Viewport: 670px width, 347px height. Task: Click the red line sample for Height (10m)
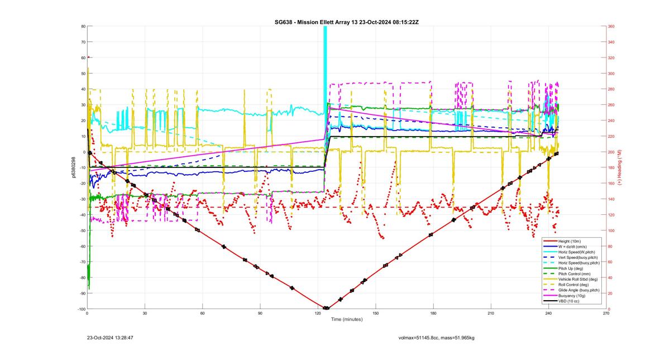click(x=549, y=241)
